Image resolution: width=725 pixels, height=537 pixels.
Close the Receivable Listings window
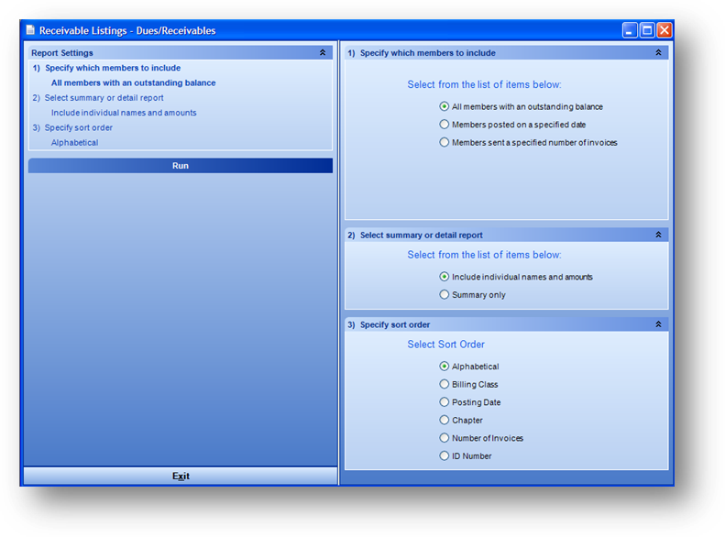(665, 30)
